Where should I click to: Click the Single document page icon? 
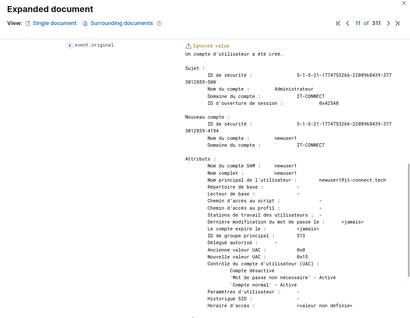[28, 24]
